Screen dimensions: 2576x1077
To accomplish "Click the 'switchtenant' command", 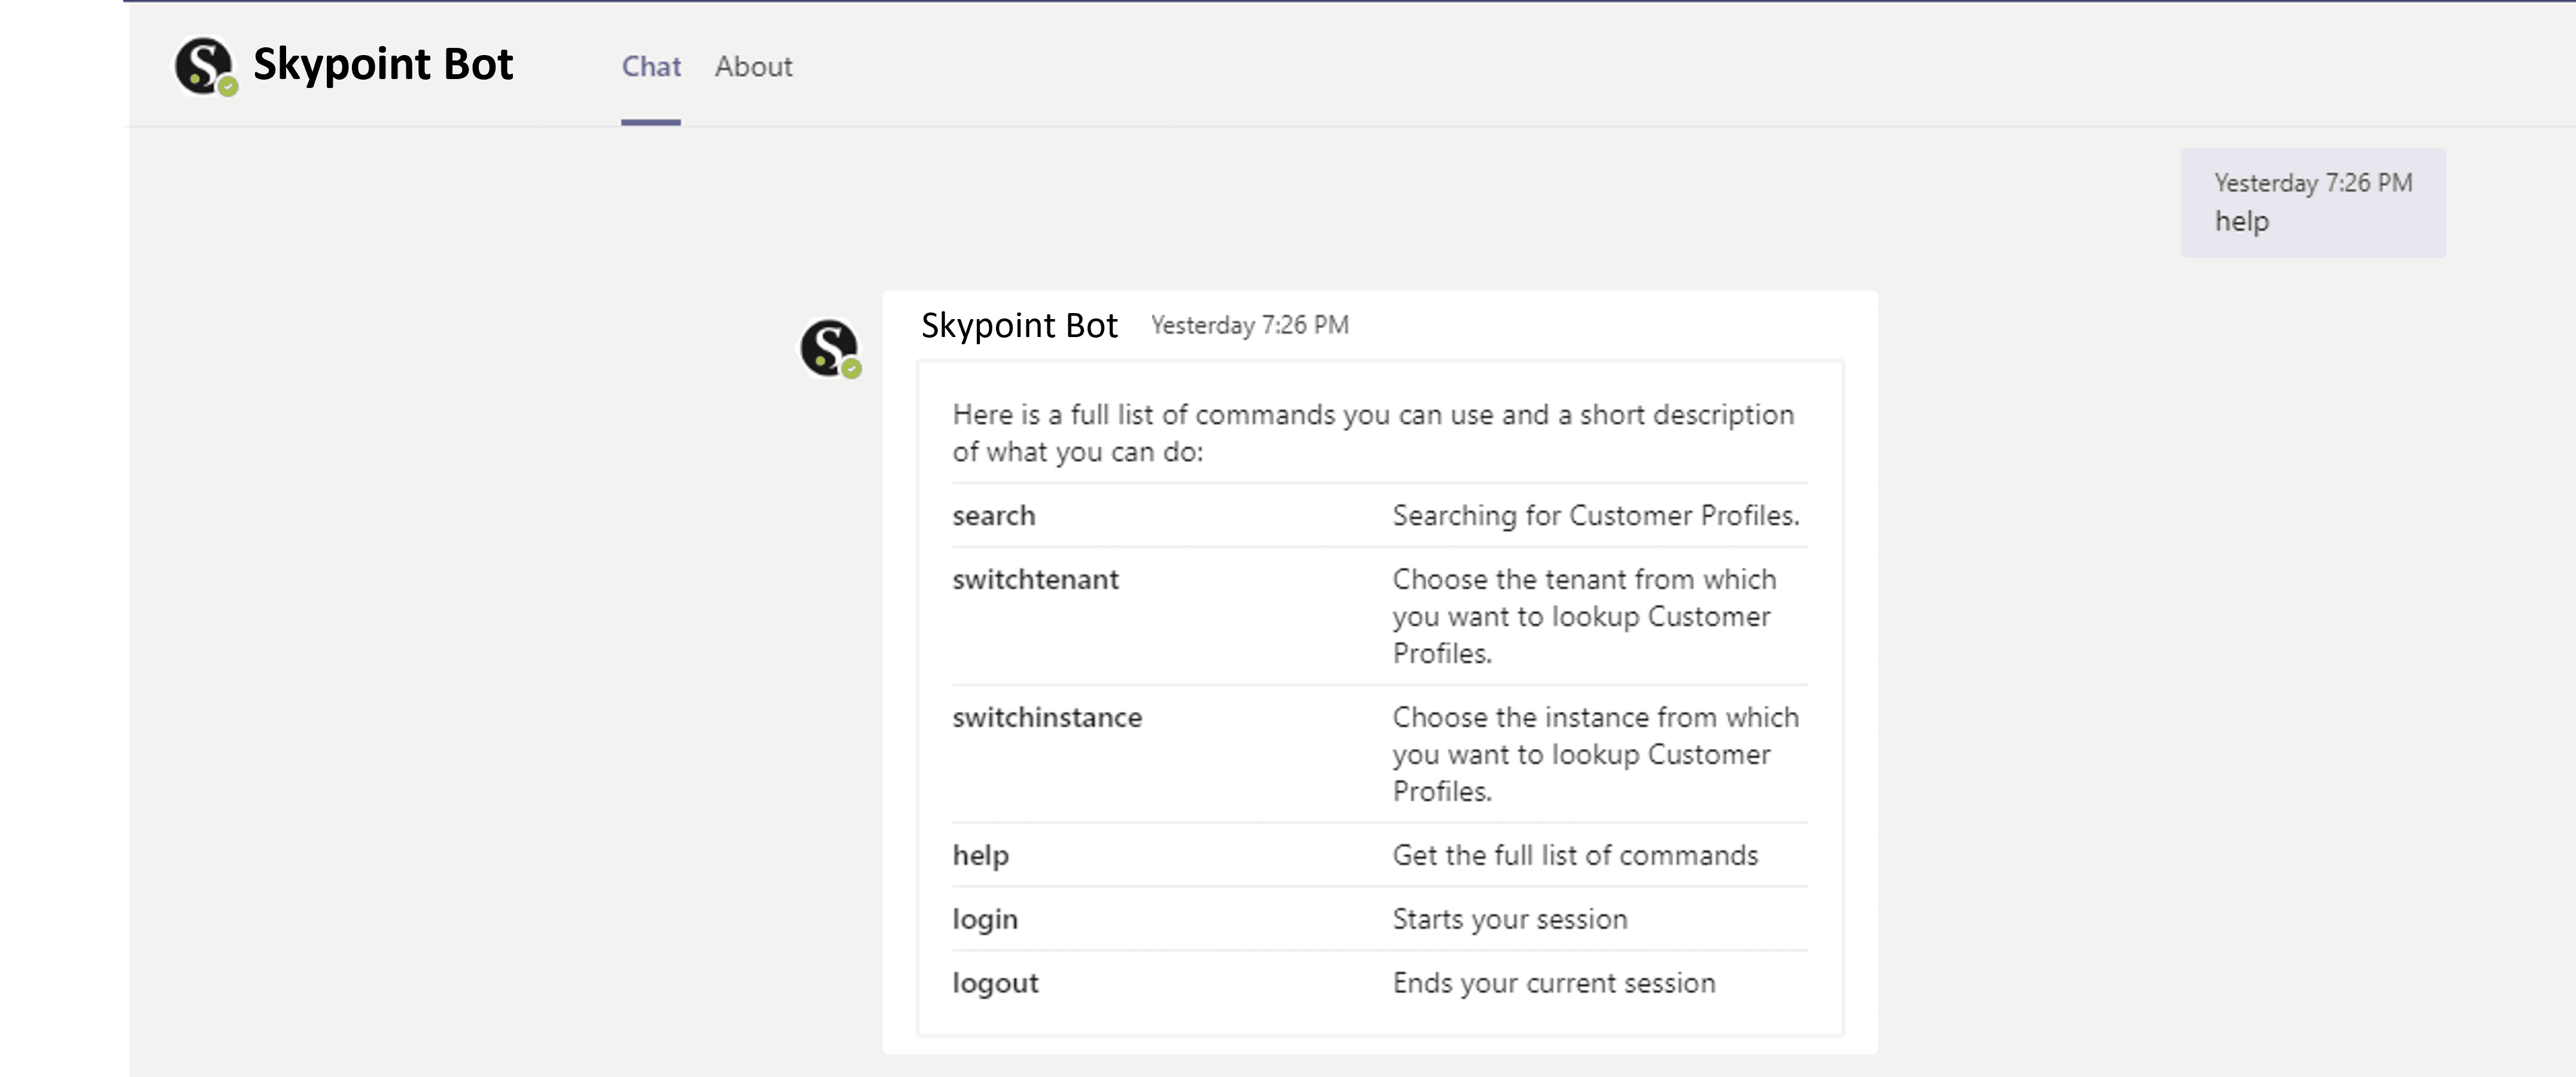I will [x=1035, y=580].
